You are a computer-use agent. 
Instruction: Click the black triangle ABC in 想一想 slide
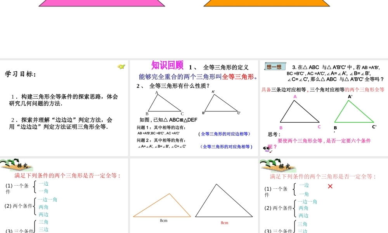300,111
